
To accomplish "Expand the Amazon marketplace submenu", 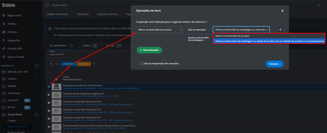I will click(x=36, y=79).
